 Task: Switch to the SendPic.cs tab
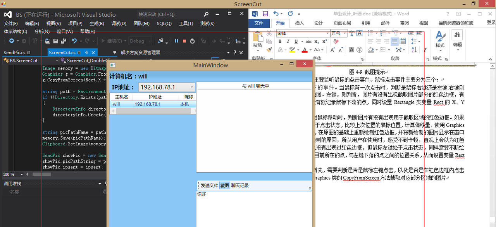pos(15,52)
